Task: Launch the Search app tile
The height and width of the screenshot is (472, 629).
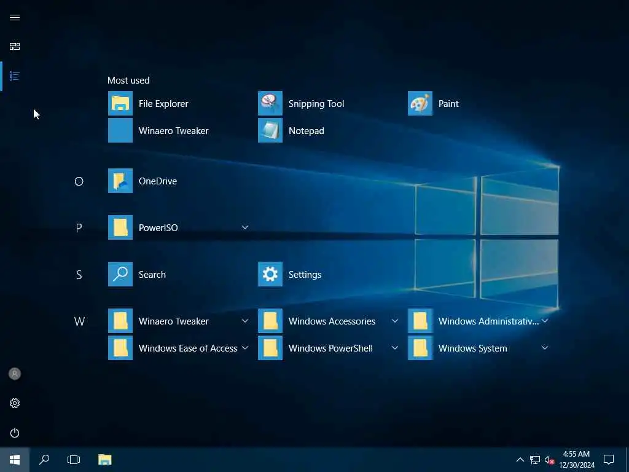Action: tap(120, 274)
